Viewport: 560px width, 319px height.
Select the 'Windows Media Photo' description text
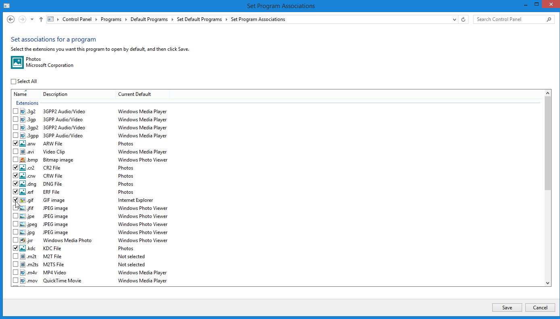tap(67, 240)
